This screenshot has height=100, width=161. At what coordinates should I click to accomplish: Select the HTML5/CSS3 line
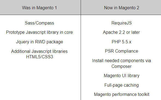40,57
